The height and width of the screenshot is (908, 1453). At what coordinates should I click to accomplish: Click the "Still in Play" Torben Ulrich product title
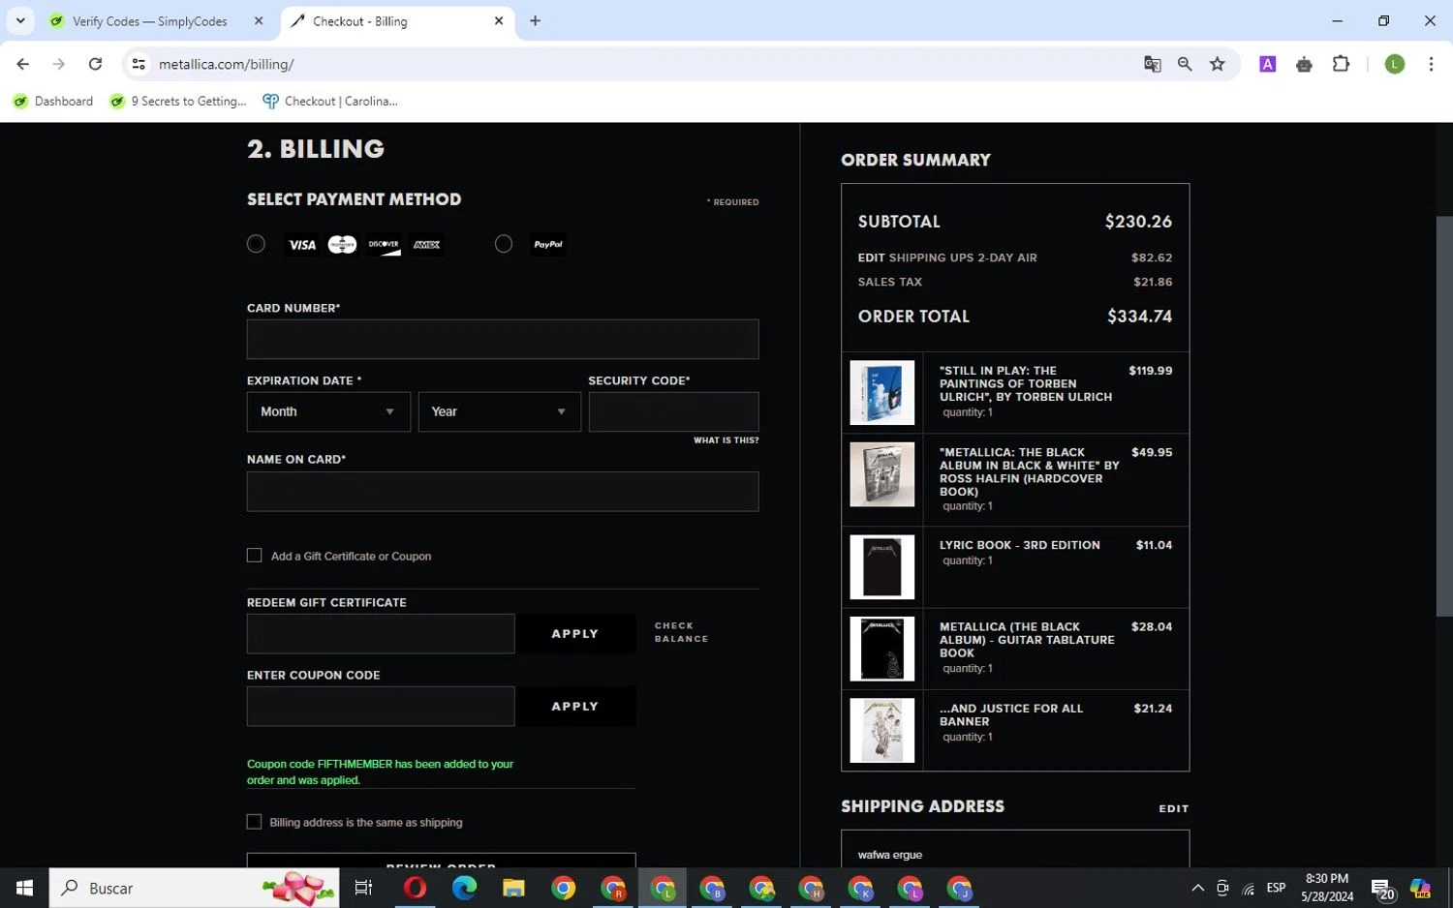click(1026, 383)
